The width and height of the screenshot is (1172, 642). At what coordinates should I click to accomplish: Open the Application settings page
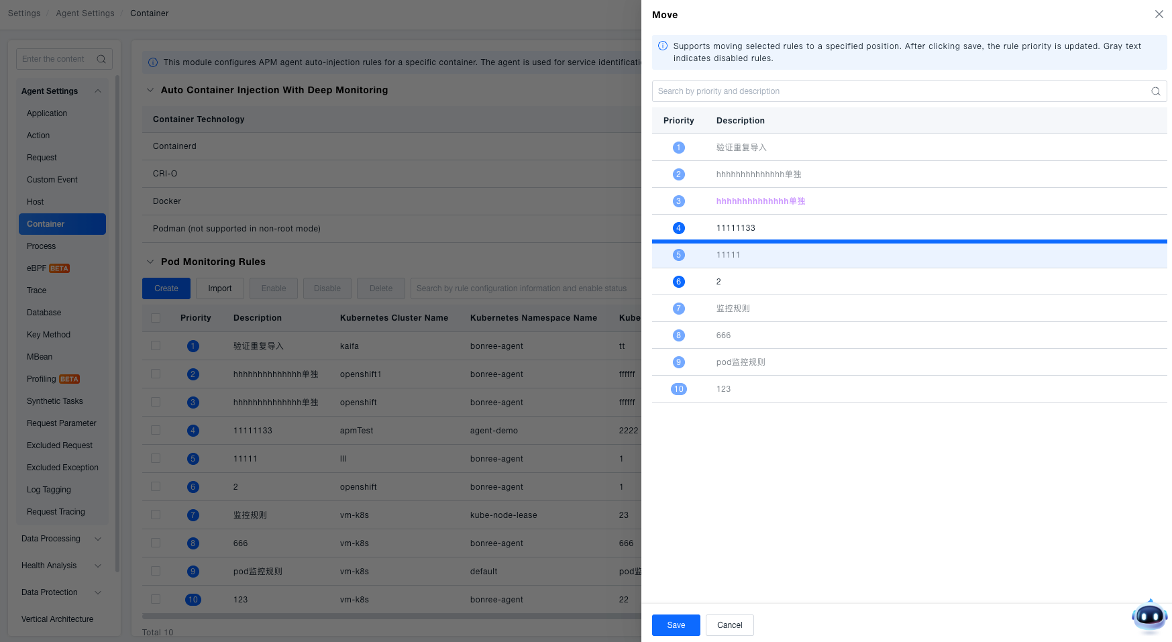point(47,113)
